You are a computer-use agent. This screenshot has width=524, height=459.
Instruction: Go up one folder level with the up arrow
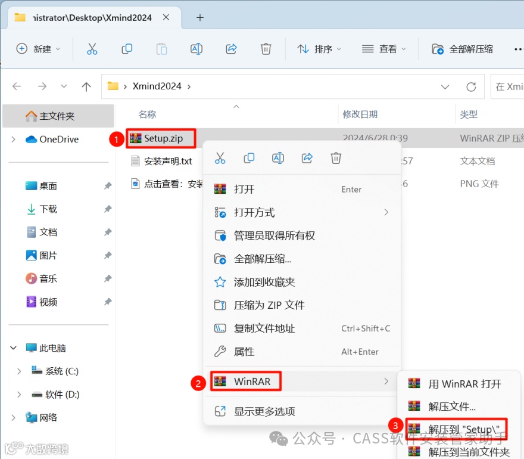(86, 86)
